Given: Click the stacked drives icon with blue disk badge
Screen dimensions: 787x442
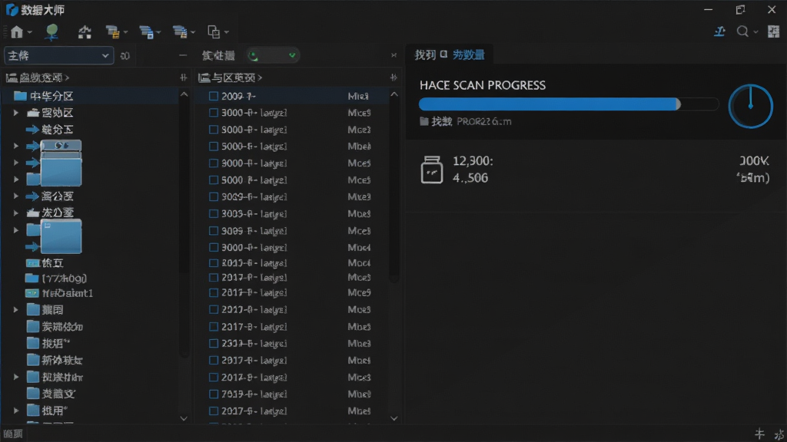Looking at the screenshot, I should coord(146,32).
